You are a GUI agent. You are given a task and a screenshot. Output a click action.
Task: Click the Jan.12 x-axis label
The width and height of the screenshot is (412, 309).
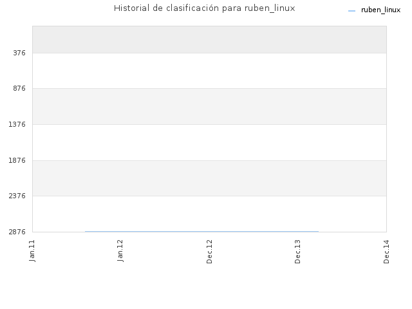point(120,250)
